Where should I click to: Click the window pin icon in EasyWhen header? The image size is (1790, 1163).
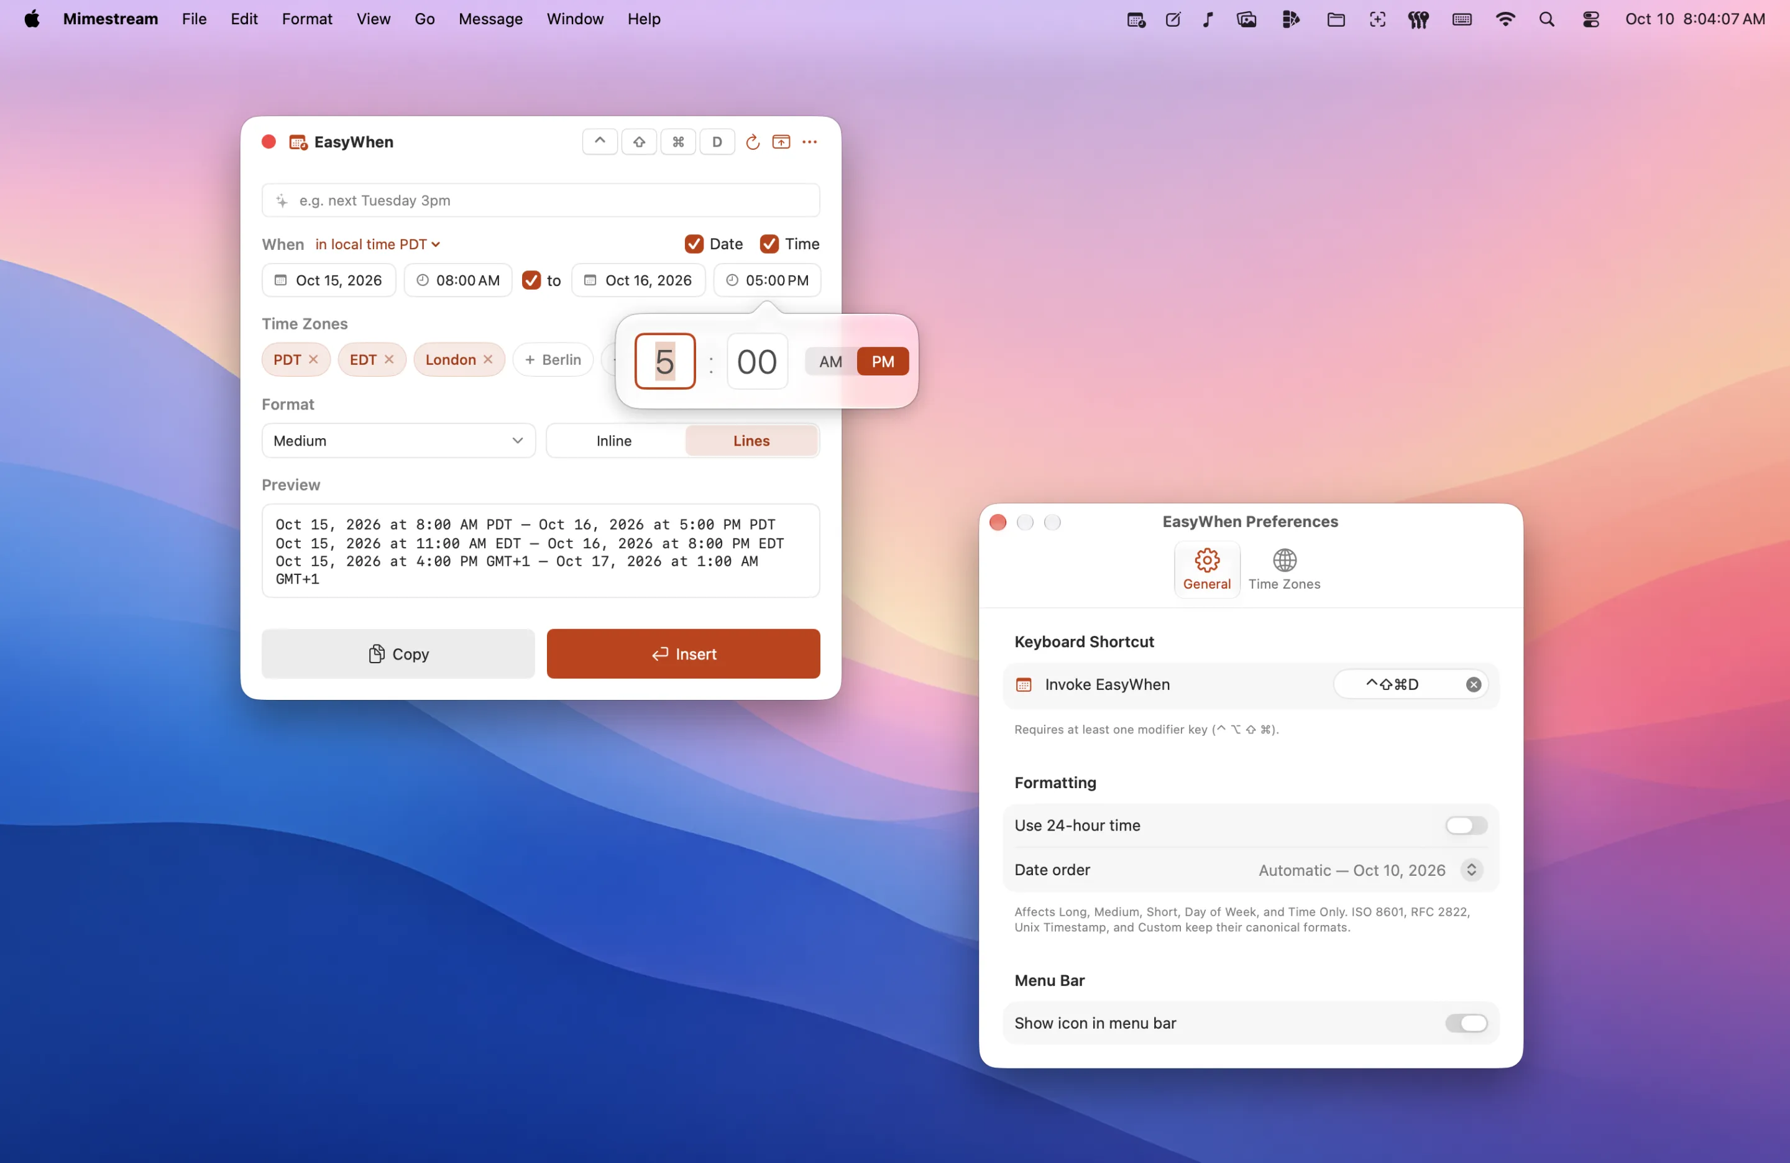[781, 142]
